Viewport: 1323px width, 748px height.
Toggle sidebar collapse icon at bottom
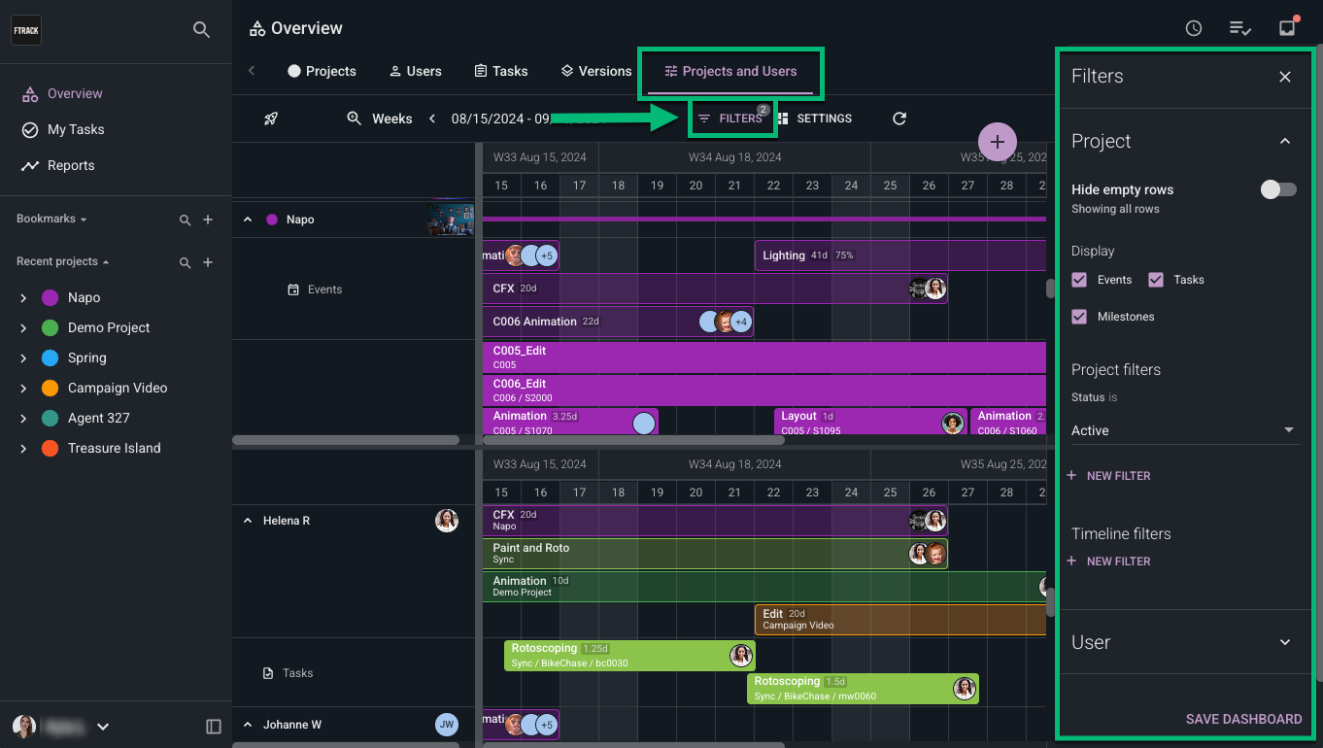tap(214, 727)
